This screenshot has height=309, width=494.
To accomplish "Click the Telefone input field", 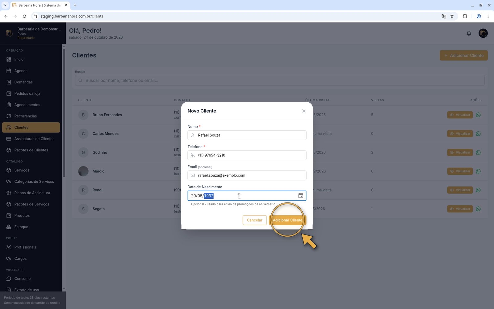I will (x=247, y=155).
